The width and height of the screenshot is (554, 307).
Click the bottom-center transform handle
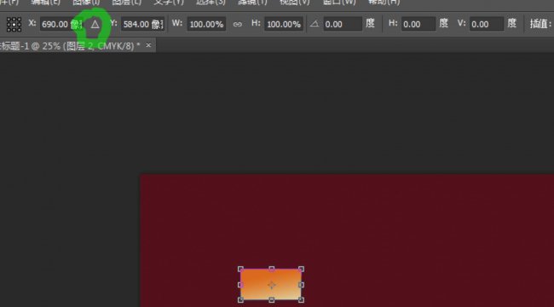[271, 300]
